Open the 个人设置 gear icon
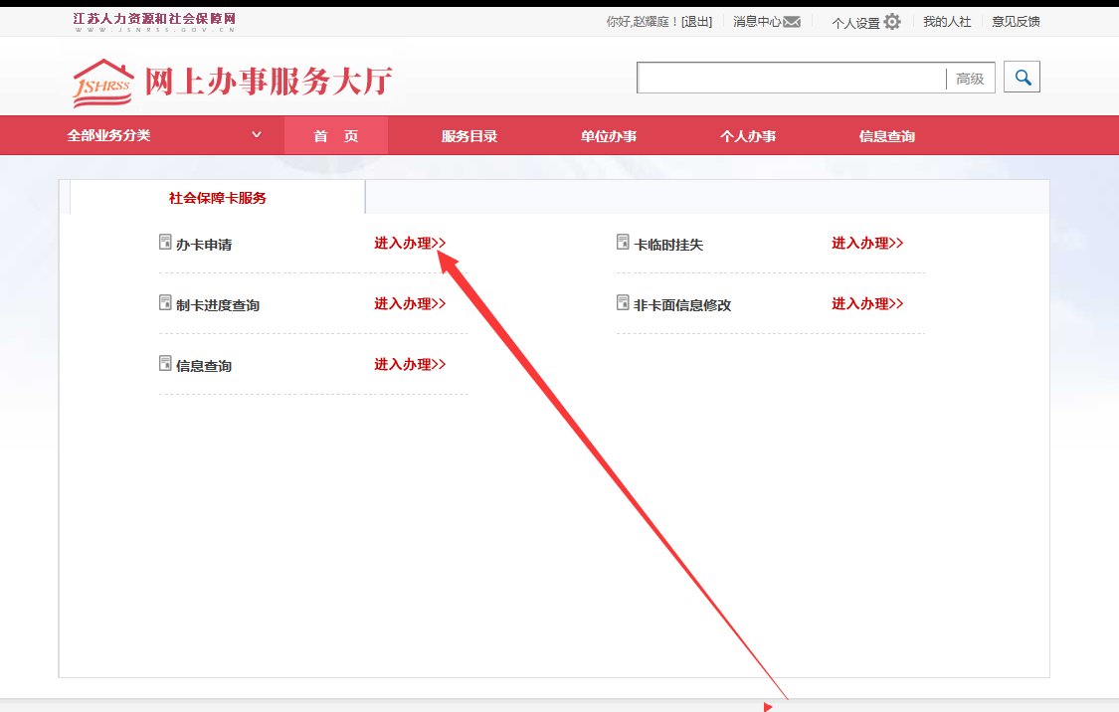1119x712 pixels. (x=892, y=20)
